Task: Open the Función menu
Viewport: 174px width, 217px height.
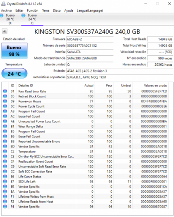Action: pos(33,10)
